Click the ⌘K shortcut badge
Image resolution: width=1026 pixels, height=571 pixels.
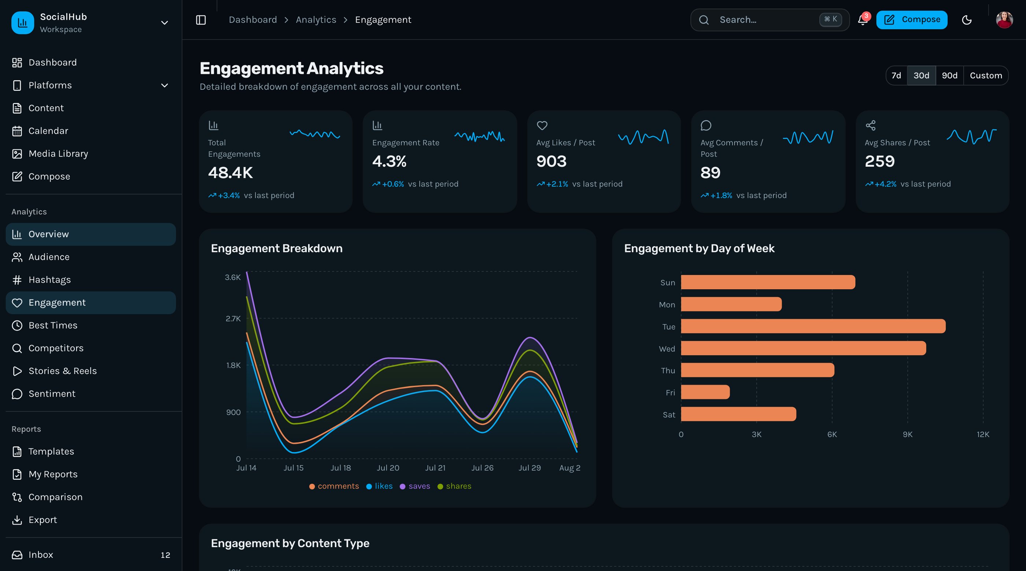(830, 19)
